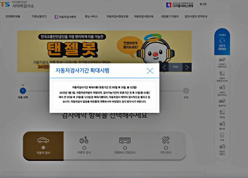Open the 디지털서비스개방 logo link
248x178 pixels.
[x=180, y=5]
